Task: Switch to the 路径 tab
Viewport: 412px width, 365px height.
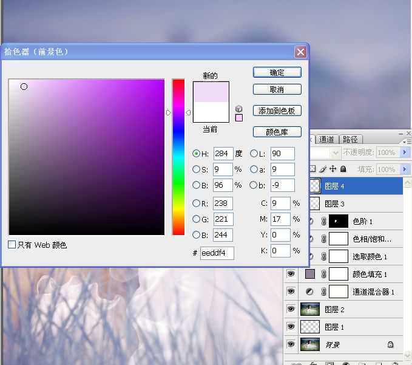Action: [x=351, y=139]
